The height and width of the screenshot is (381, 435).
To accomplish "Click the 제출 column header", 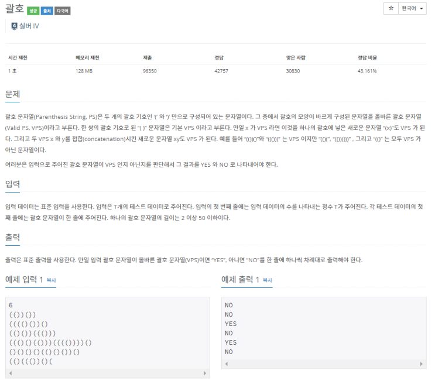I will (148, 58).
